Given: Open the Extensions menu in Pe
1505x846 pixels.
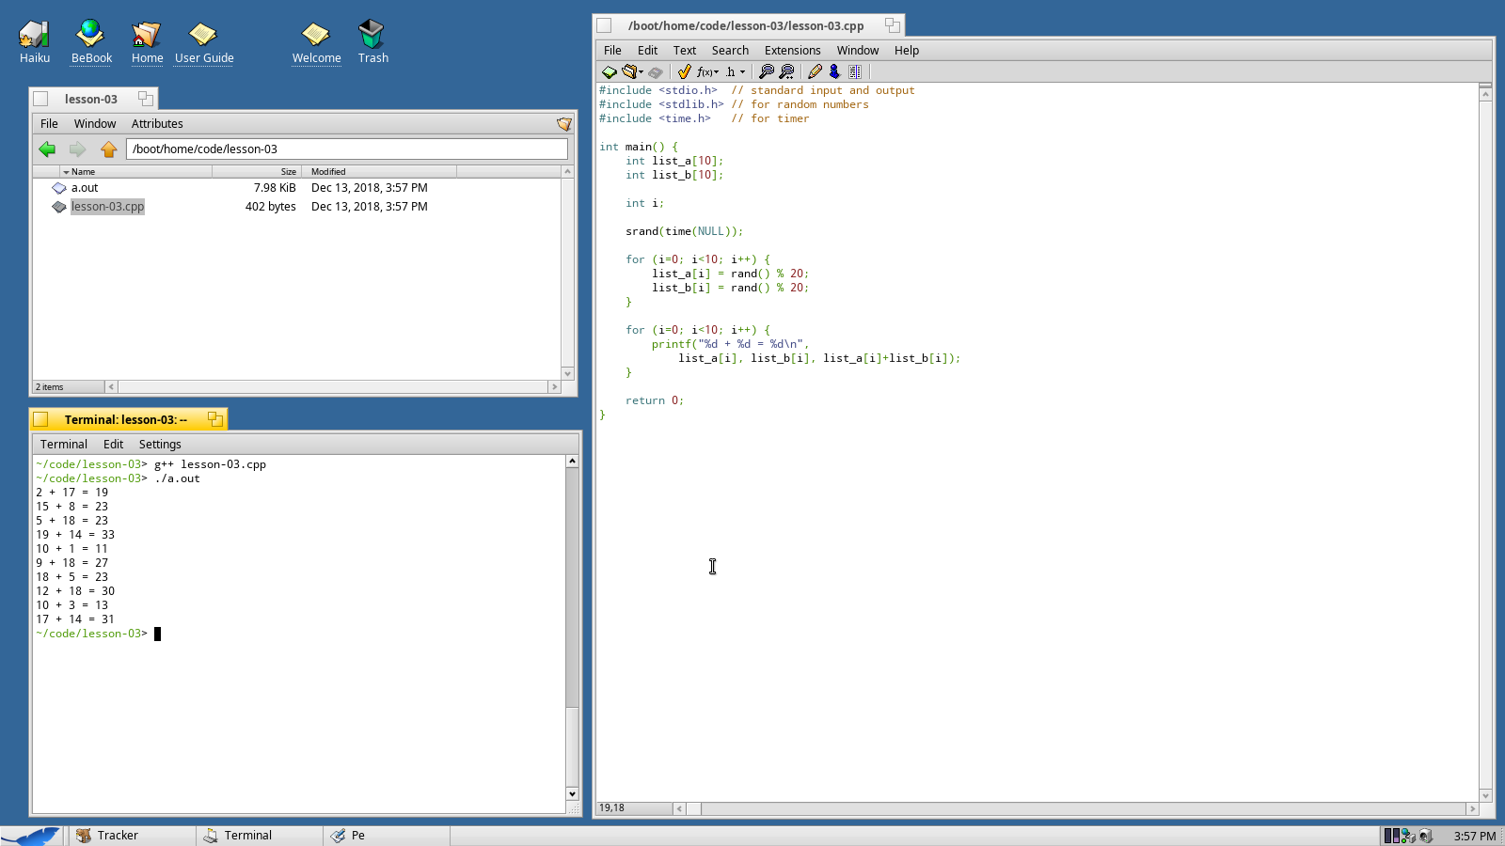Looking at the screenshot, I should (x=792, y=51).
